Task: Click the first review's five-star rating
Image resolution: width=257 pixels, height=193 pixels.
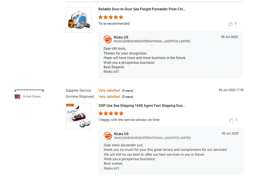Action: click(x=111, y=17)
